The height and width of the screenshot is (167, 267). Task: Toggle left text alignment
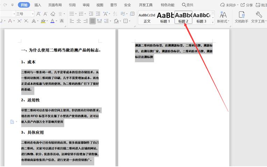[72, 21]
